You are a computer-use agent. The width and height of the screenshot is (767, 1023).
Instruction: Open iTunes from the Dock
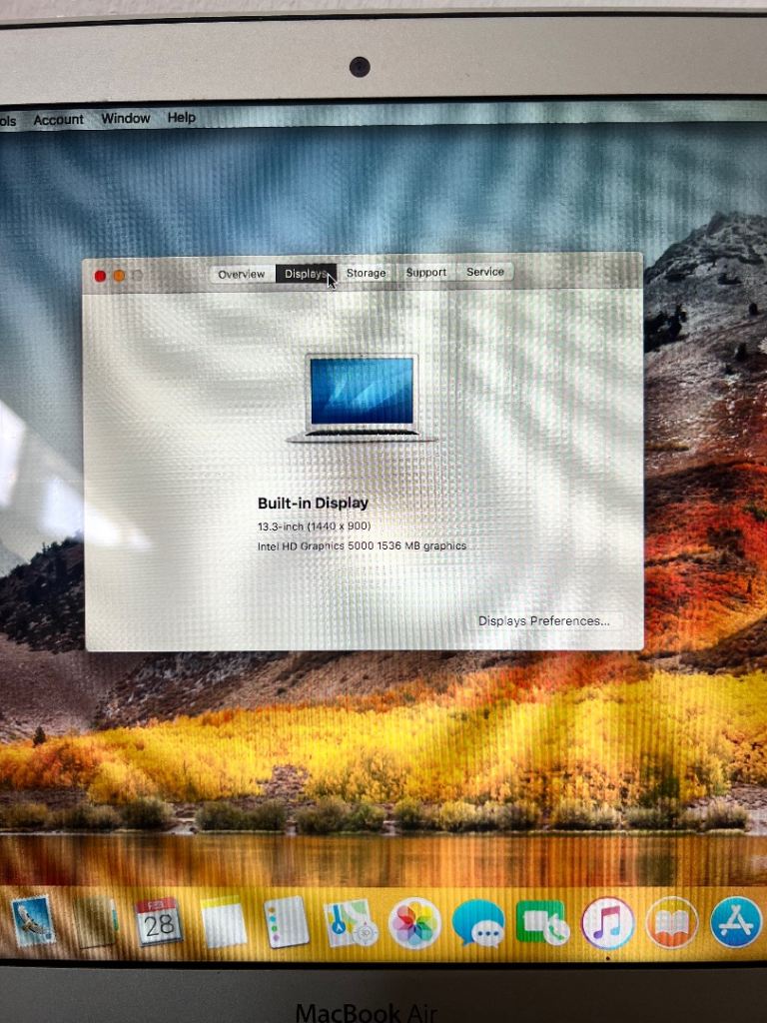tap(607, 923)
